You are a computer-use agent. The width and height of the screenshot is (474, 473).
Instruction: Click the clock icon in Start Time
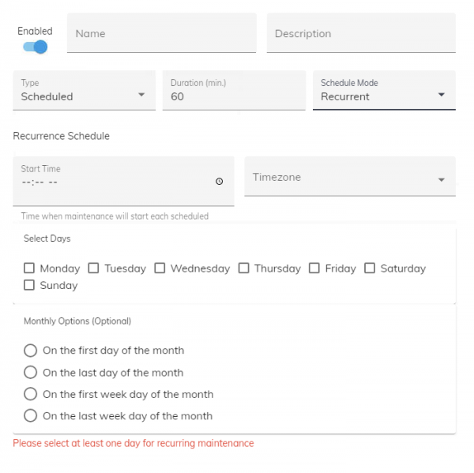click(219, 182)
